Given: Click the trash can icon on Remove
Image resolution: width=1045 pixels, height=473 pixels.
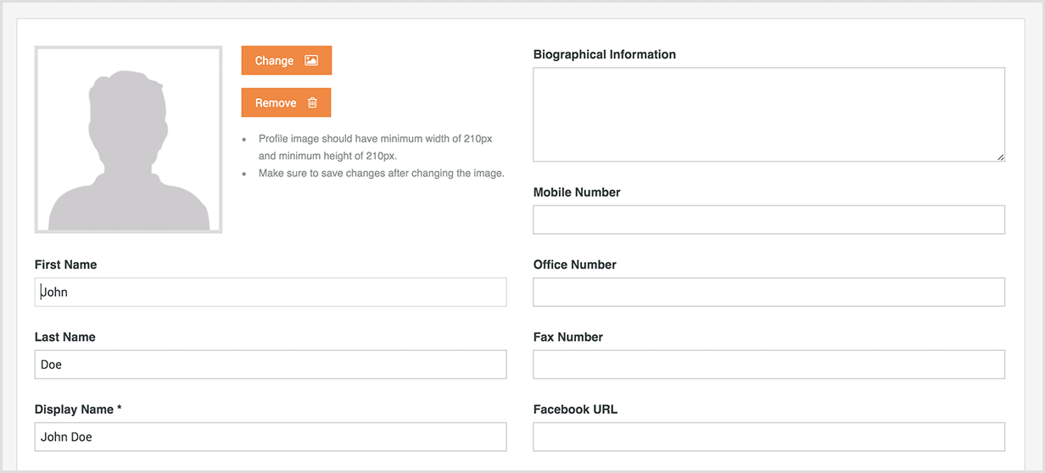Looking at the screenshot, I should pyautogui.click(x=312, y=103).
